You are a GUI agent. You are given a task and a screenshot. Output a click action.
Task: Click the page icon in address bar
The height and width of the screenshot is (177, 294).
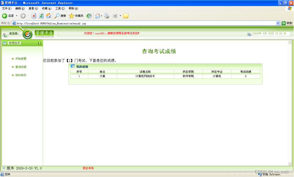point(14,23)
